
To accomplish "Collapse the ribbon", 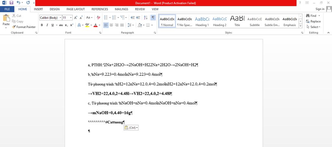I will click(328, 33).
